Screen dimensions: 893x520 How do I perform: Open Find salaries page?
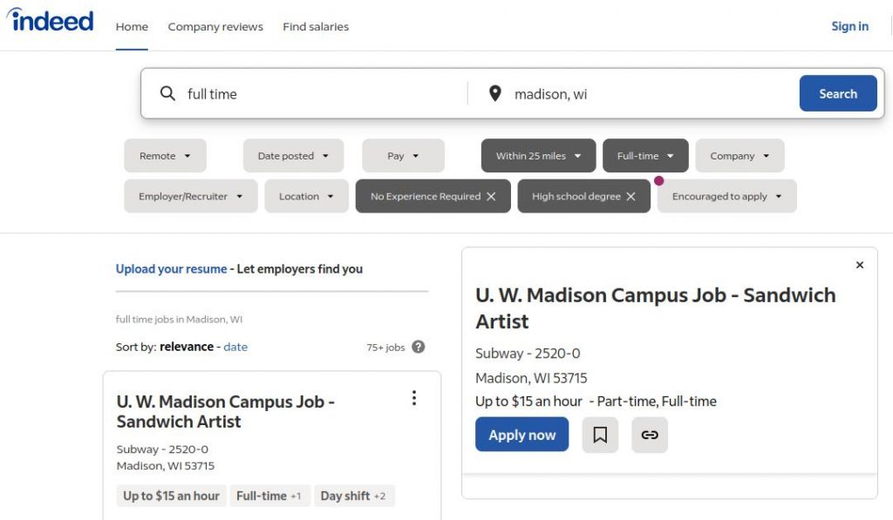coord(316,27)
